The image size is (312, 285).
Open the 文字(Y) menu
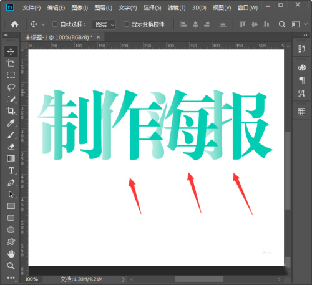tap(128, 8)
